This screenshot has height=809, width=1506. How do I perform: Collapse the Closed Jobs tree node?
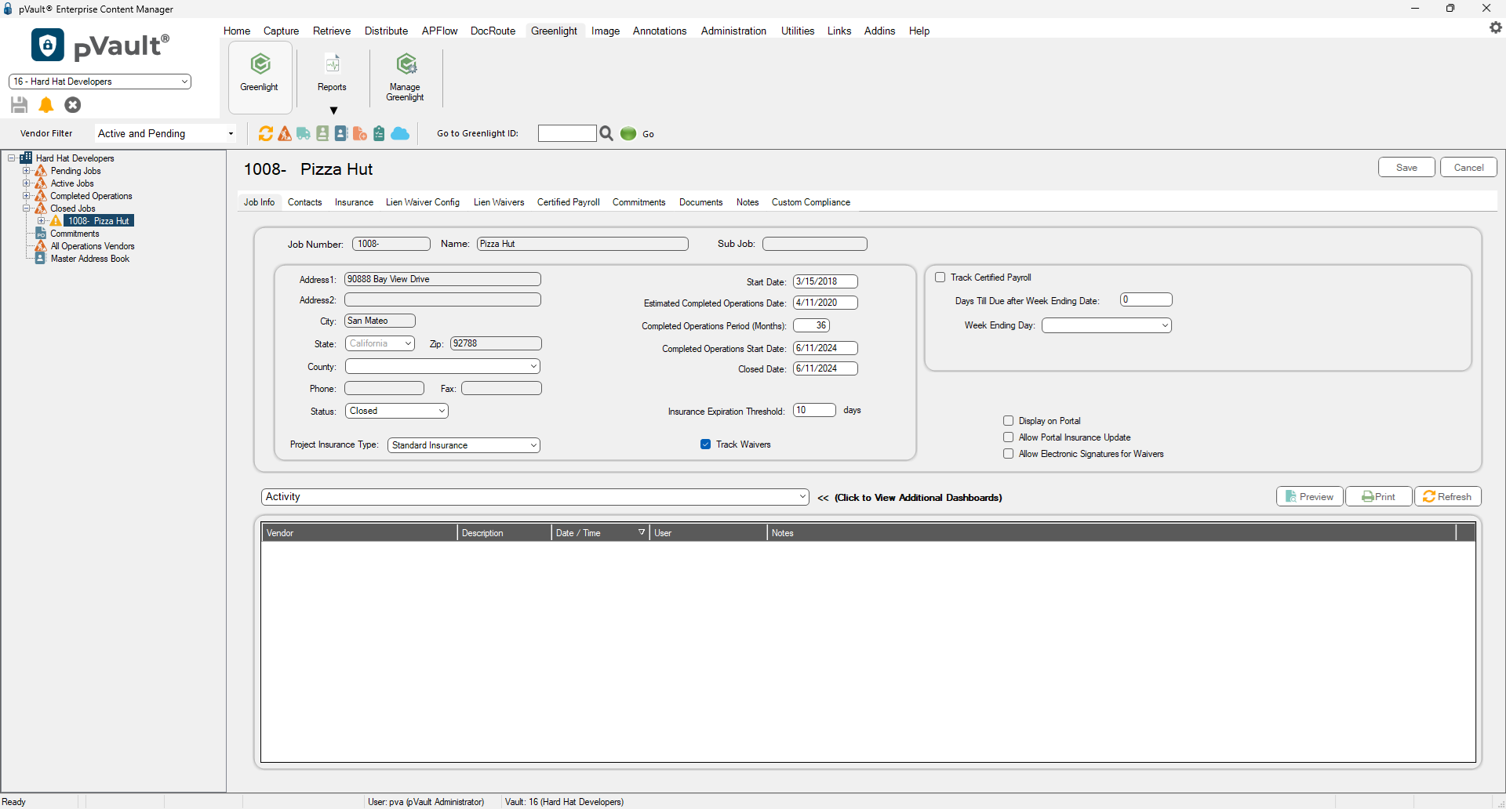pyautogui.click(x=26, y=209)
